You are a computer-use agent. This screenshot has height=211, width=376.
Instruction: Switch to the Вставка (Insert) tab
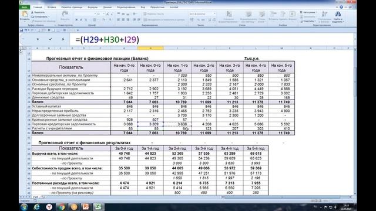click(x=51, y=8)
